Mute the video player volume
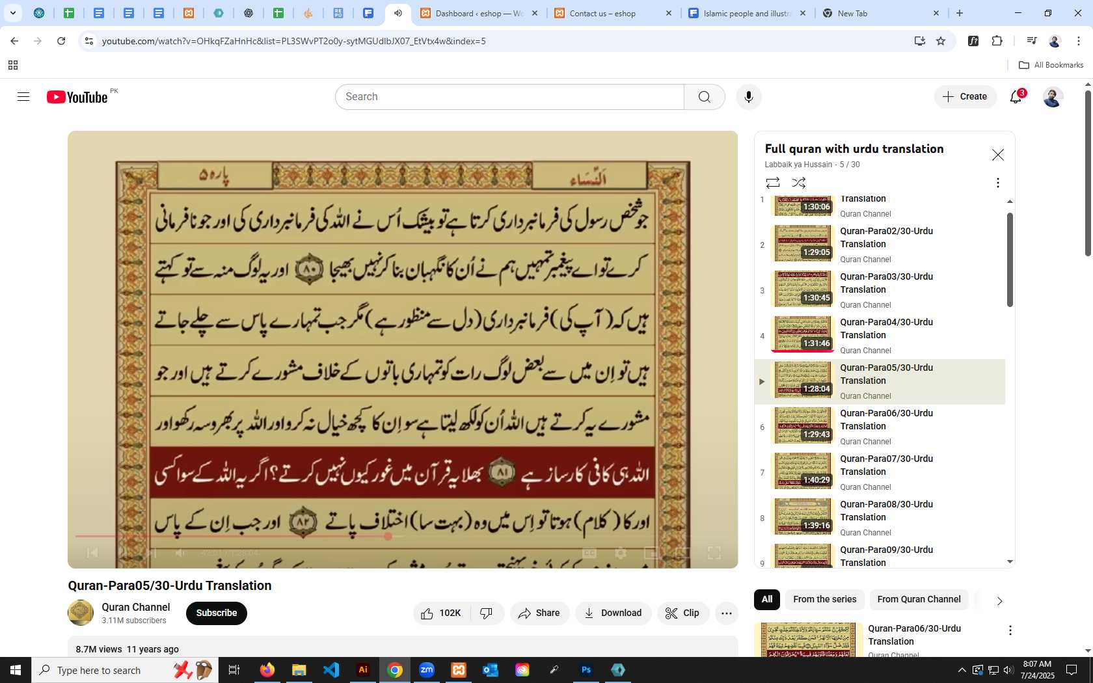Viewport: 1093px width, 683px height. (x=180, y=553)
